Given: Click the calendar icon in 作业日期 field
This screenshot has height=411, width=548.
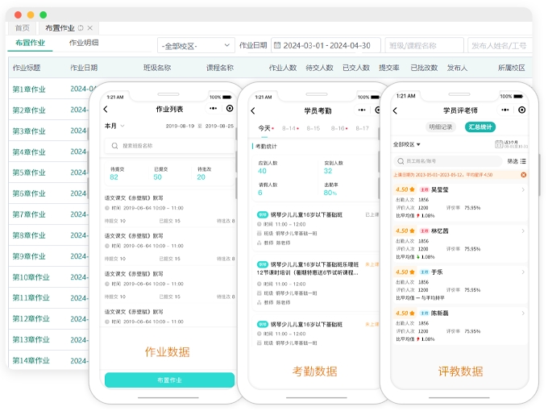Looking at the screenshot, I should (277, 45).
